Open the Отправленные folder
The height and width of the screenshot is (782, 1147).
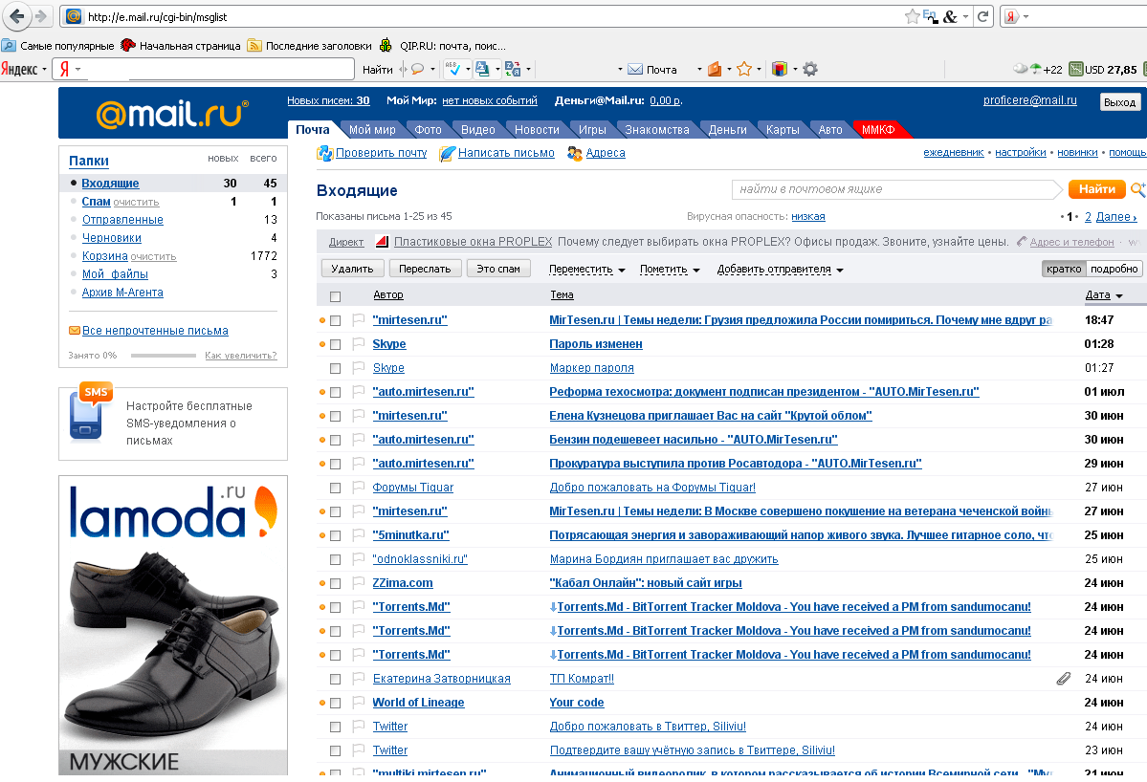coord(122,219)
